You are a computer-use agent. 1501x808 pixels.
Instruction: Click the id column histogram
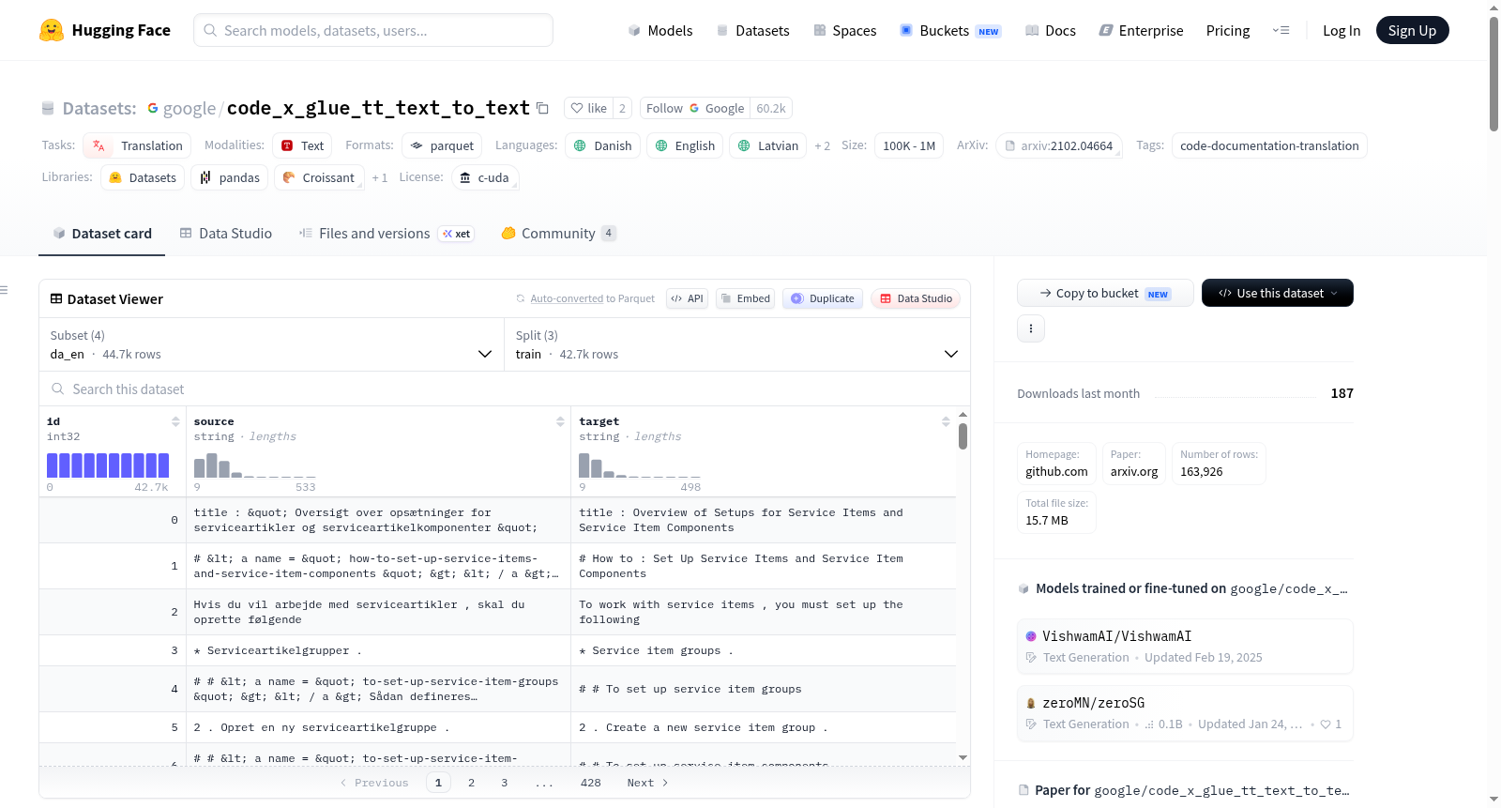(108, 465)
